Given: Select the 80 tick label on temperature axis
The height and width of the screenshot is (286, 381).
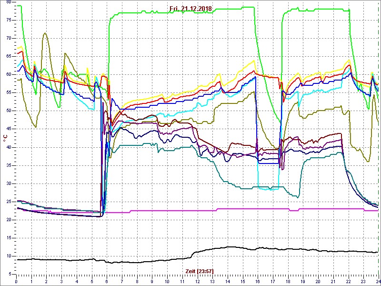Looking at the screenshot, I should pos(9,2).
